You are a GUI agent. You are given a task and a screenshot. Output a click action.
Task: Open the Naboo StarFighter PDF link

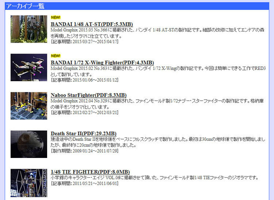click(x=89, y=95)
